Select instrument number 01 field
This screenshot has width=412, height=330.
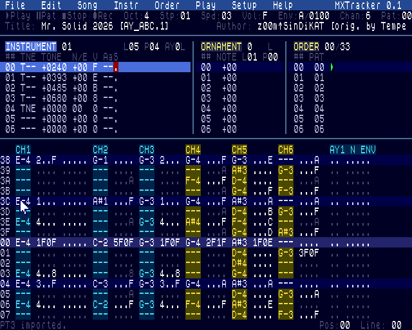[67, 46]
